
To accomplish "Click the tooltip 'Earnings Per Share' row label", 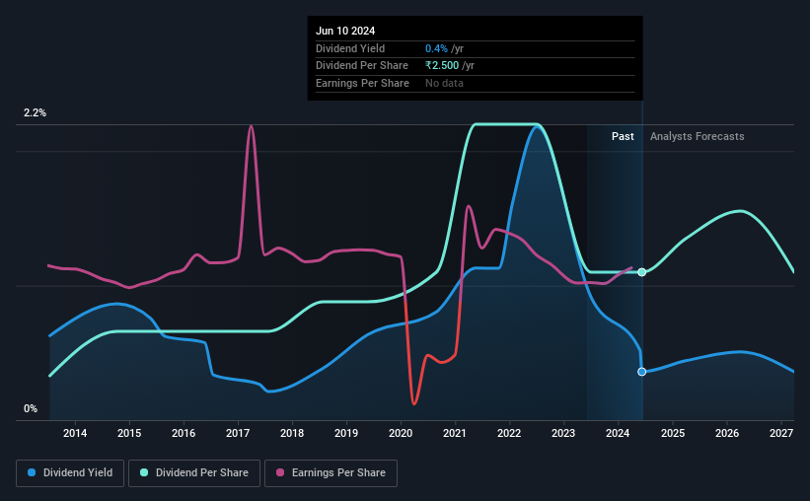I will click(362, 83).
